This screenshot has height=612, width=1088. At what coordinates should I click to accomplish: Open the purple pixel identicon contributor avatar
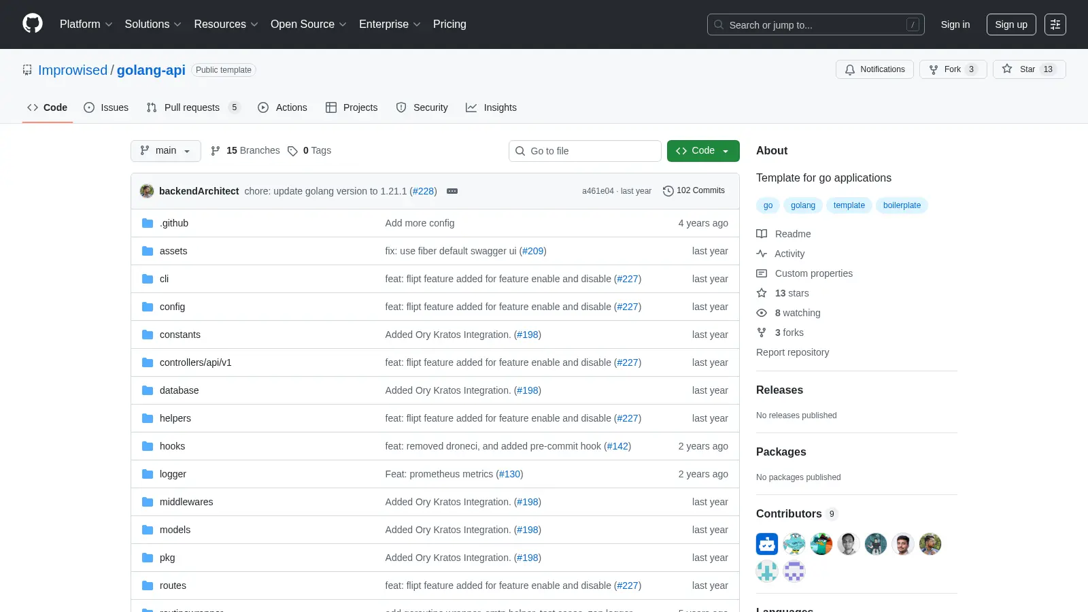click(794, 571)
